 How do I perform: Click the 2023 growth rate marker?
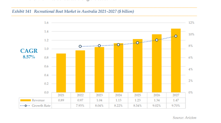[x=99, y=46]
